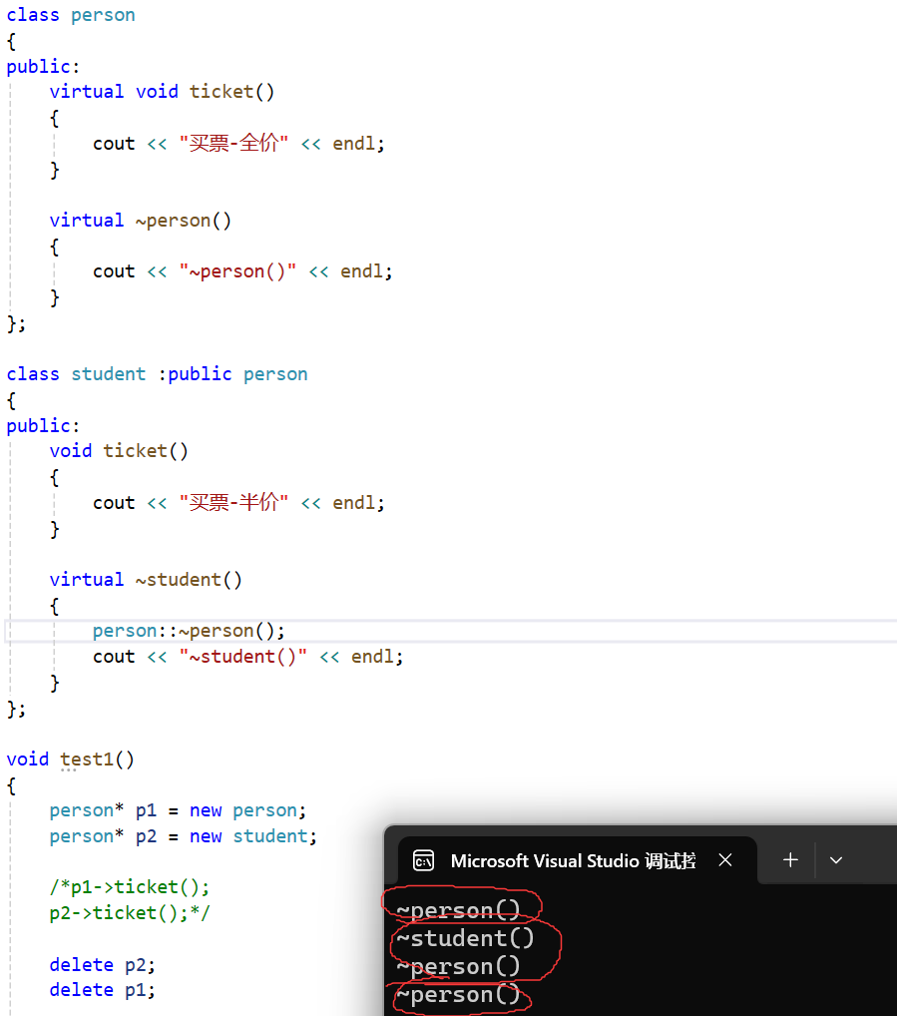Click the 'delete p2;' statement
This screenshot has width=897, height=1016.
103,965
